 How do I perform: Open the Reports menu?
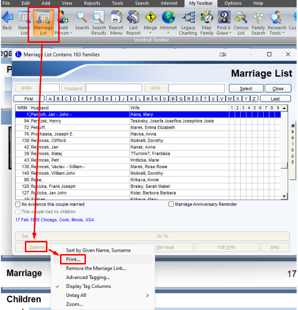click(92, 3)
